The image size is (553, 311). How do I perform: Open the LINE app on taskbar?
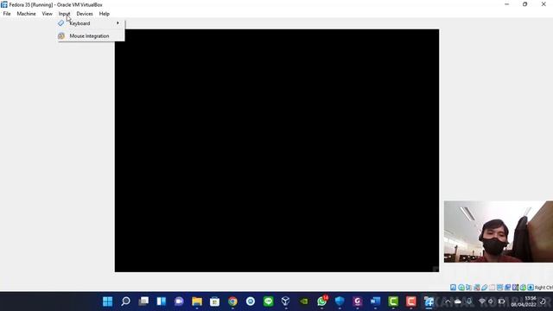[x=269, y=301]
